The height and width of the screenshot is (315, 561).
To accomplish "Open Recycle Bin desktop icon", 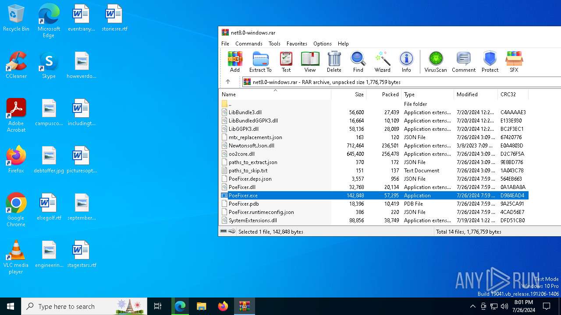I will (16, 18).
